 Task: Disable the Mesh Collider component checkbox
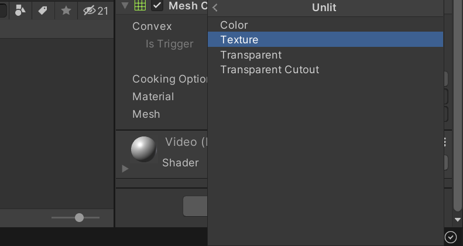click(x=157, y=6)
